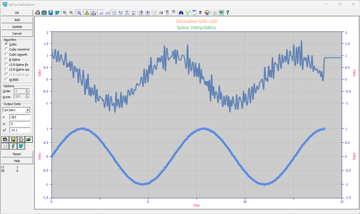Click the magnifier zoom toolbar button
Viewport: 360px width, 214px height.
click(x=79, y=13)
